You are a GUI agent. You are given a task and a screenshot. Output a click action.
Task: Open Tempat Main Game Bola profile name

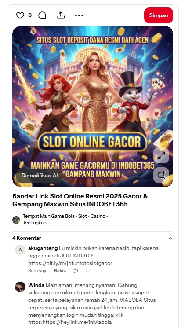[x=65, y=219]
